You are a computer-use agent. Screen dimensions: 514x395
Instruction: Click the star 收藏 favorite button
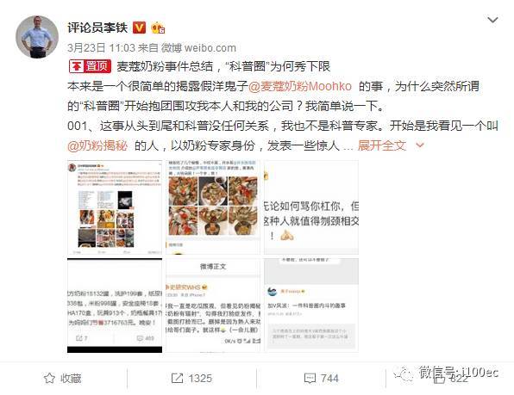pyautogui.click(x=63, y=379)
